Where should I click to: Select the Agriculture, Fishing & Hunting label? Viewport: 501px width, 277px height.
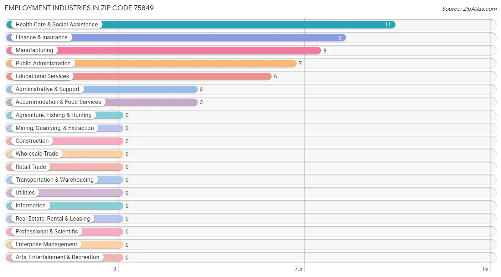pos(53,115)
